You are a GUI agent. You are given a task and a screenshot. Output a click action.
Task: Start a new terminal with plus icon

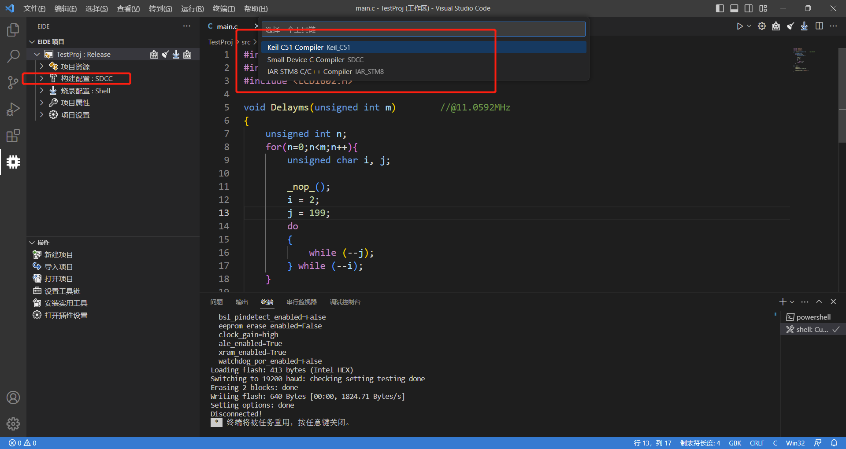coord(783,302)
